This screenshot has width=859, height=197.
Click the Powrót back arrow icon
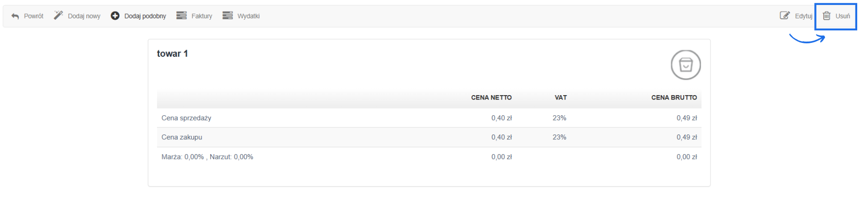click(x=15, y=16)
